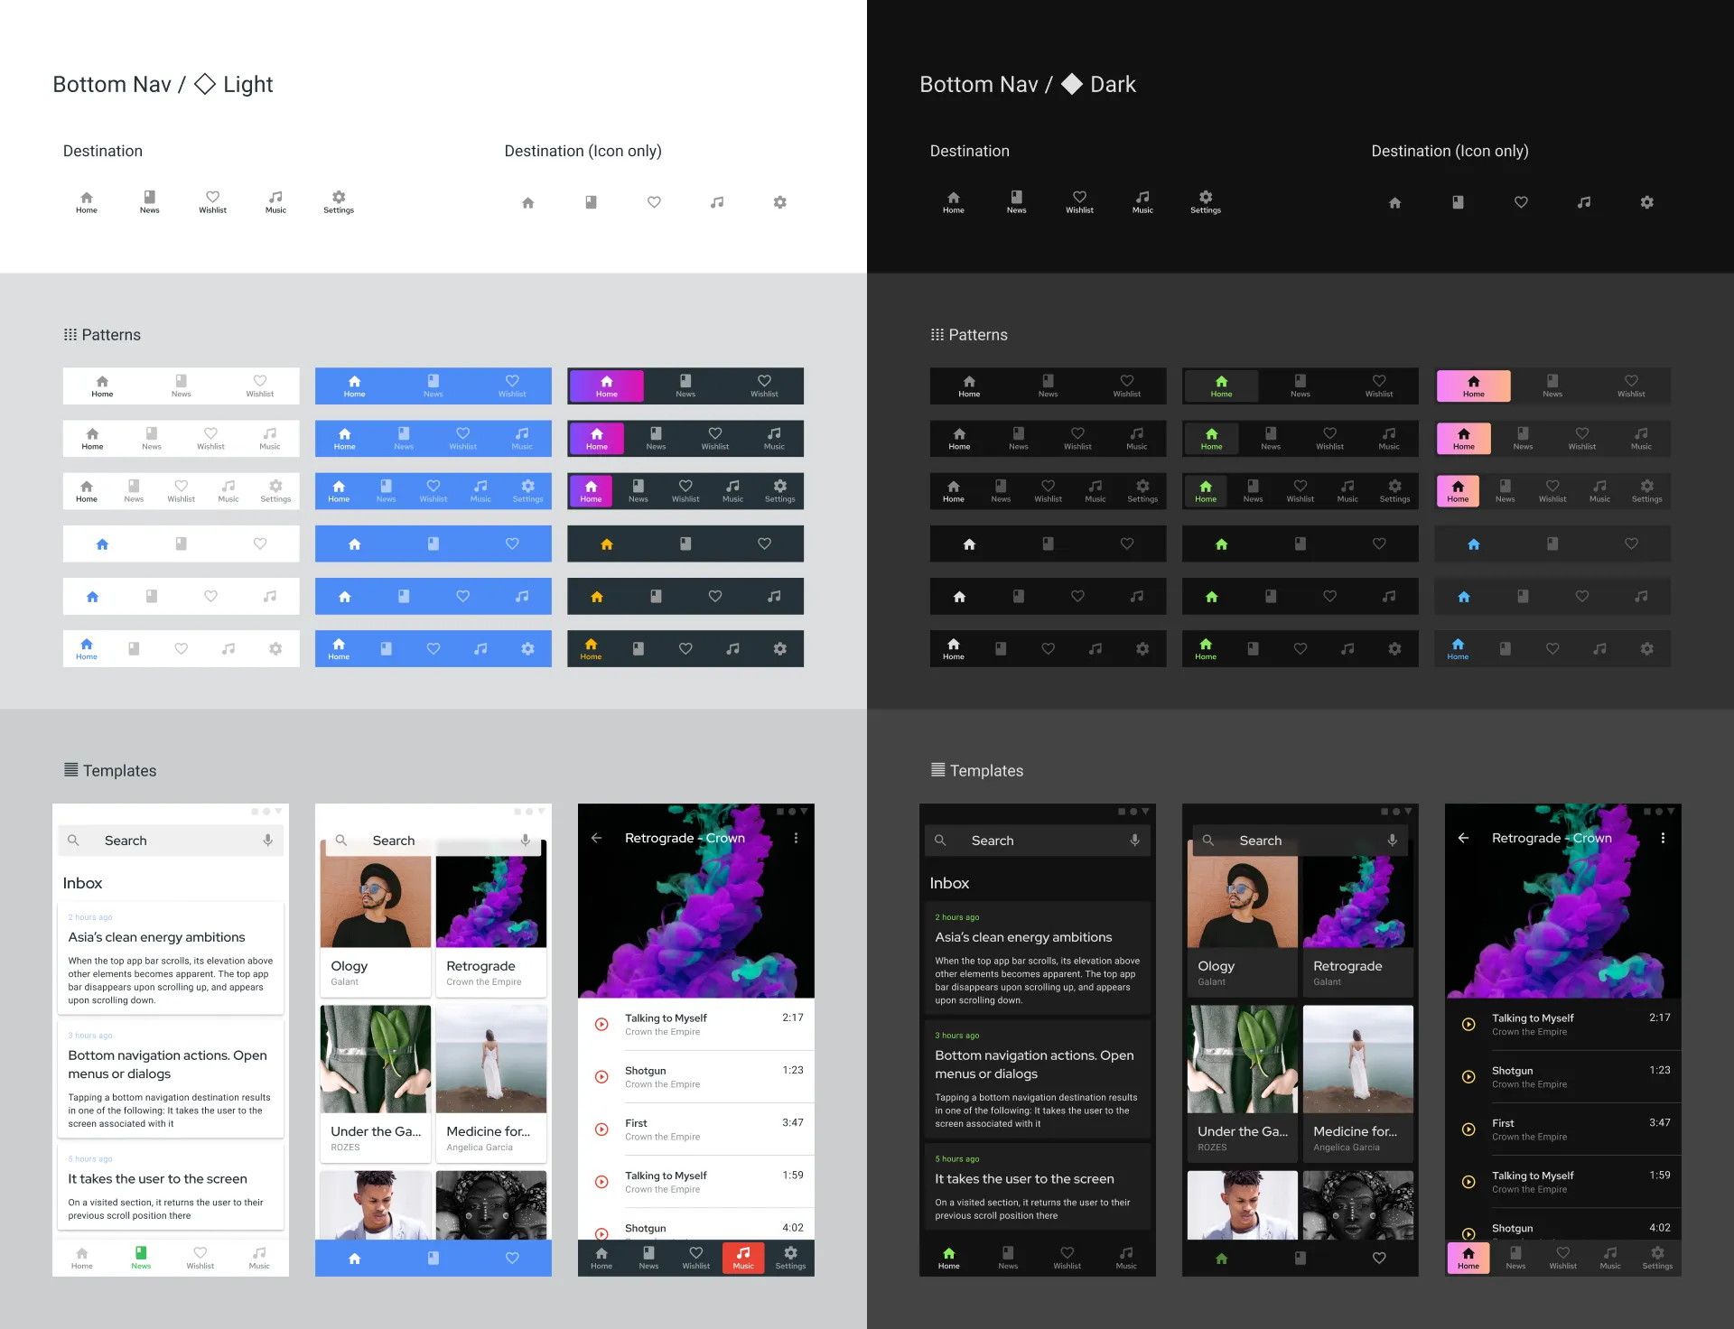Viewport: 1734px width, 1329px height.
Task: Select the green News tab in the light Inbox template
Action: click(141, 1257)
